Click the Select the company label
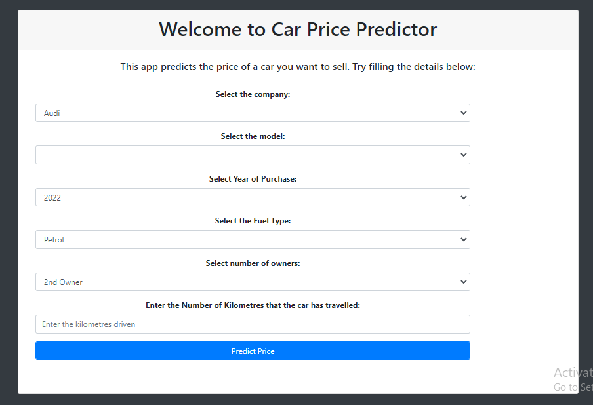Viewport: 593px width, 405px height. pos(253,94)
